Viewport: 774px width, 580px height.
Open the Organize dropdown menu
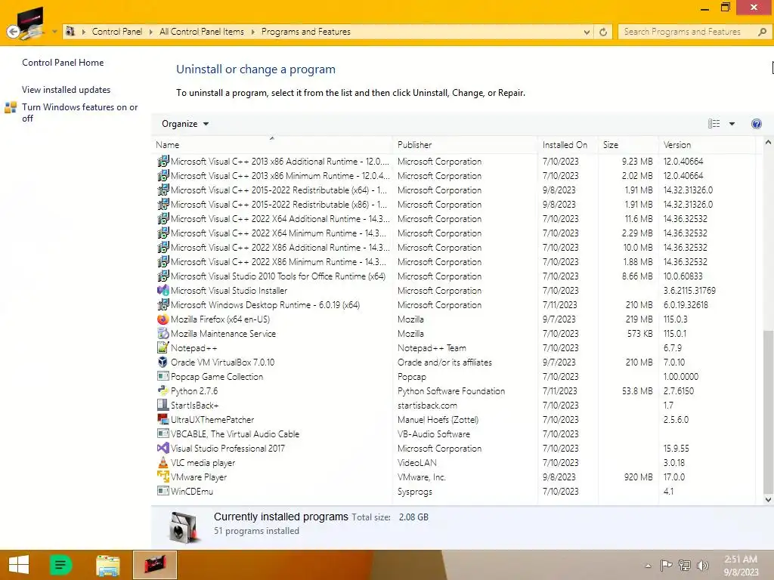[x=185, y=124]
